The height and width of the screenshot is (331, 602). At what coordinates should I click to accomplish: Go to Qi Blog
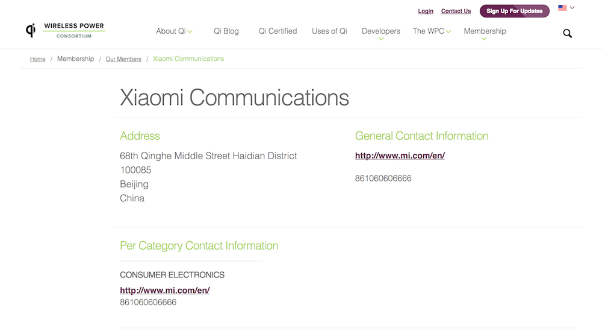[226, 31]
